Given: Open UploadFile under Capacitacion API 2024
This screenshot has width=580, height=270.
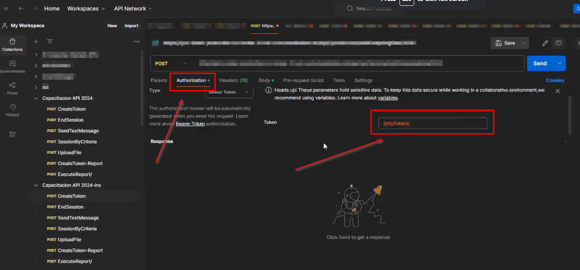Looking at the screenshot, I should [69, 153].
